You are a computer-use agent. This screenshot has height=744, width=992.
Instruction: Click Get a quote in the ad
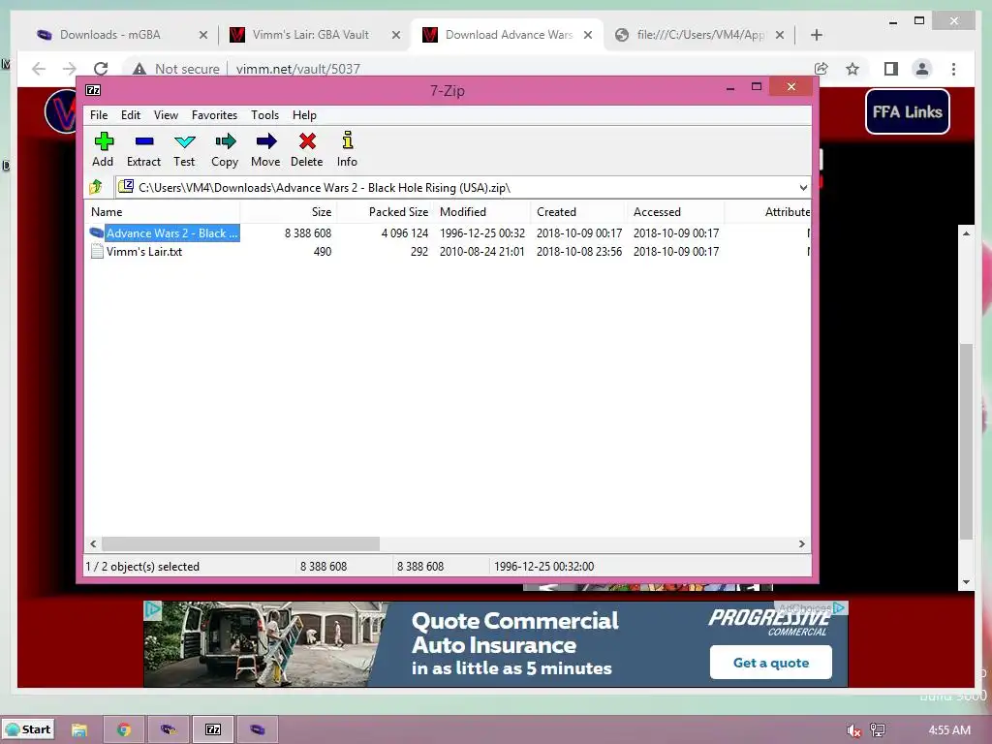click(770, 663)
